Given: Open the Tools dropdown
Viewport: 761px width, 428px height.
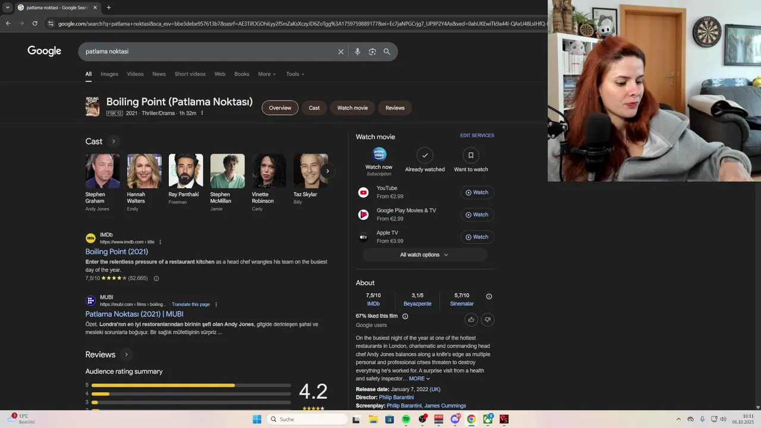Looking at the screenshot, I should 295,74.
